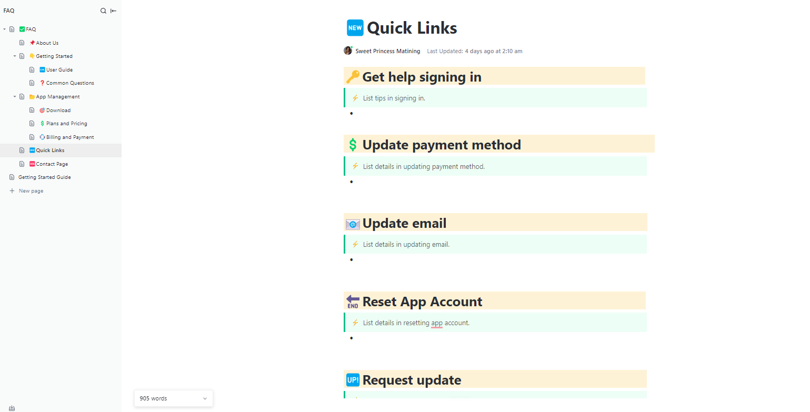Click the search icon in the sidebar

tap(103, 11)
